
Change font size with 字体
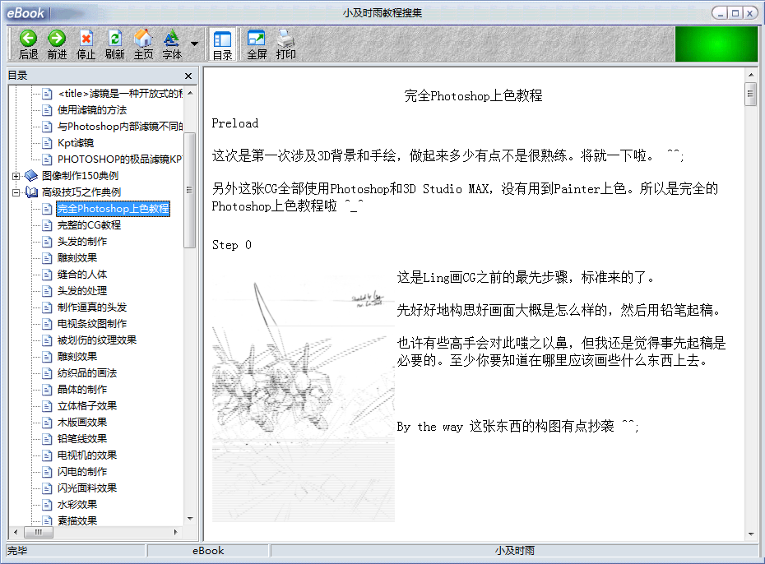coord(172,44)
